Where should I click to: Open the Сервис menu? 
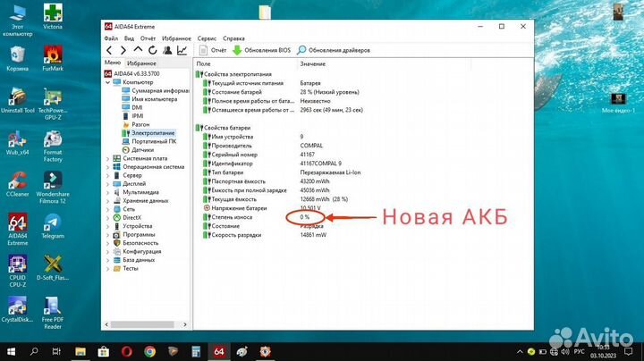207,38
